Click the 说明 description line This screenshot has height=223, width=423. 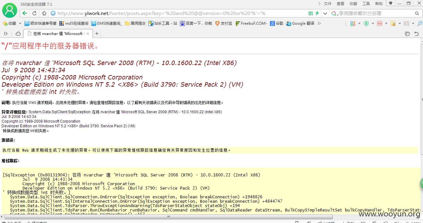112,103
